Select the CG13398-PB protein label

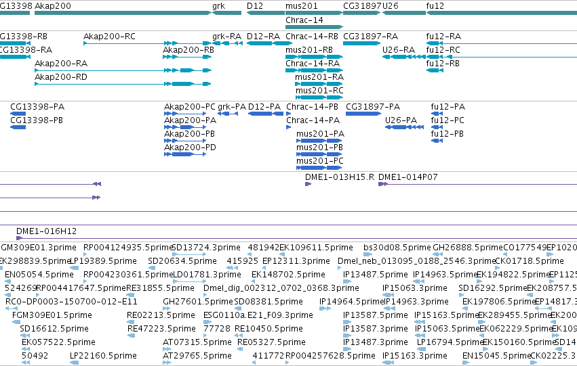point(37,120)
